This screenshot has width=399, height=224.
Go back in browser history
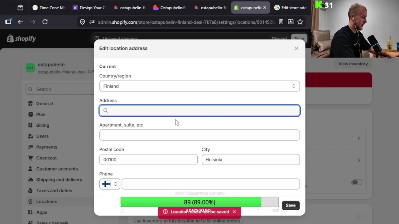(x=20, y=22)
